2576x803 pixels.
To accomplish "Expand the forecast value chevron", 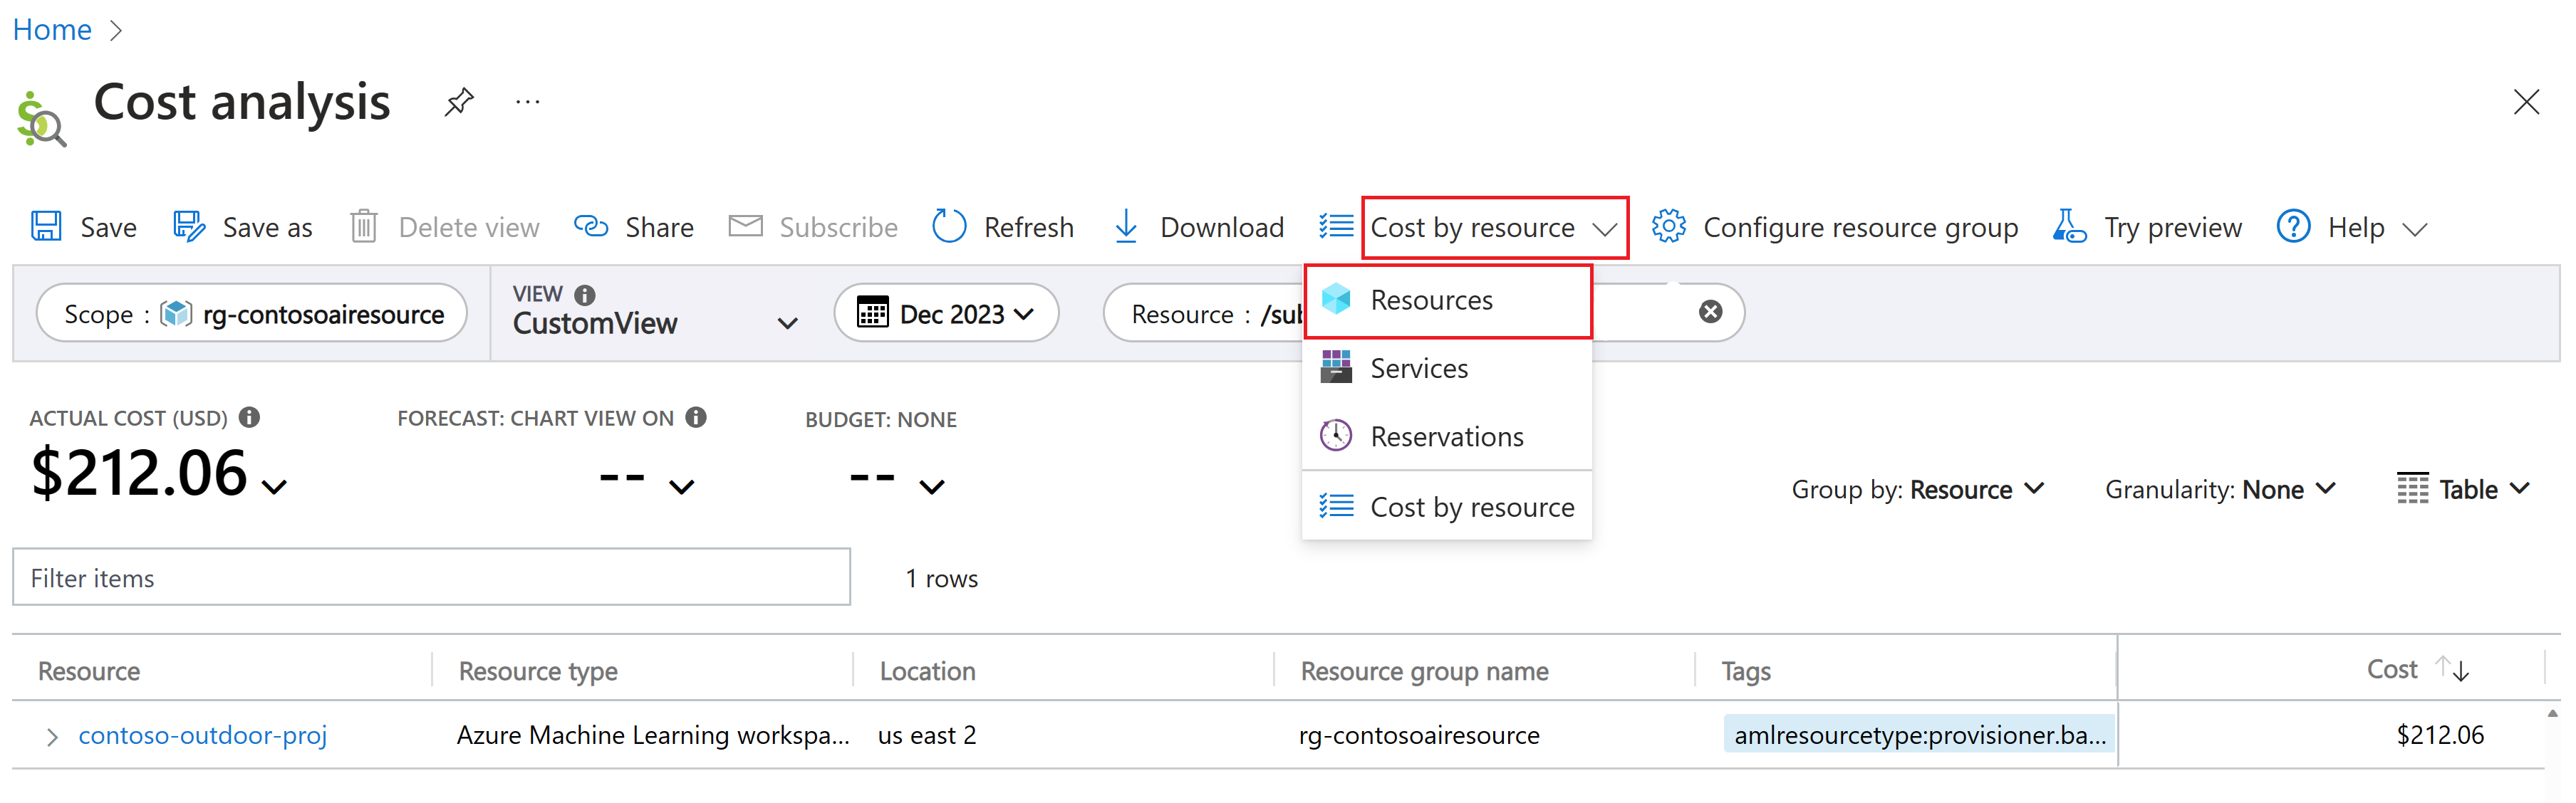I will pyautogui.click(x=682, y=486).
